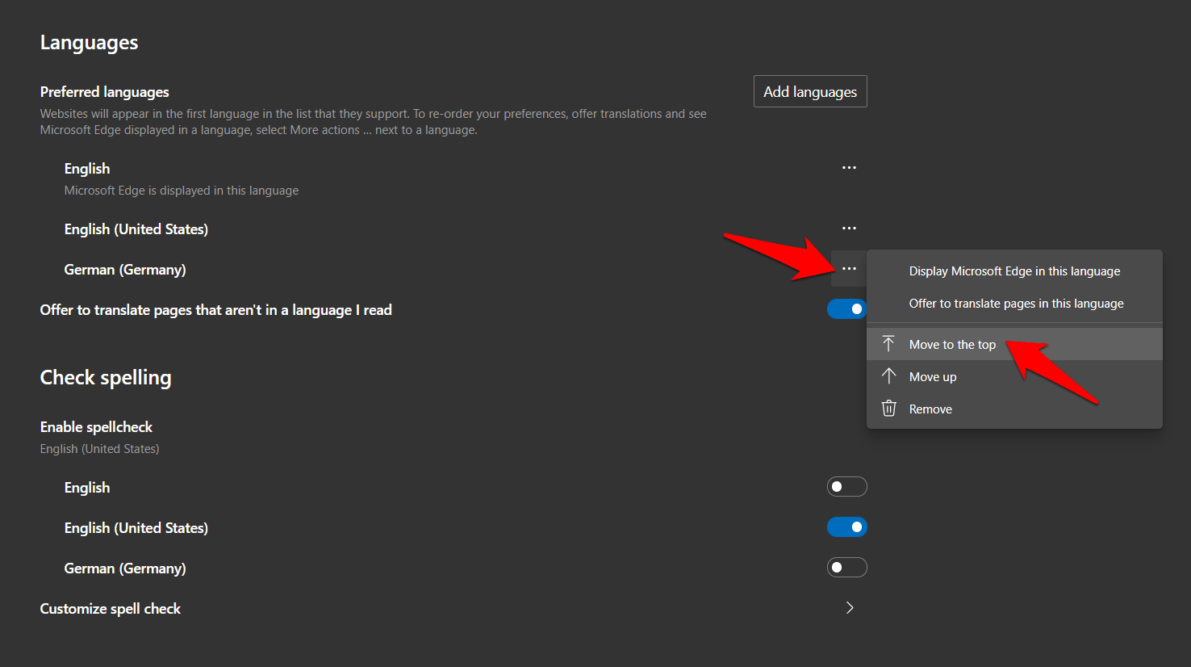
Task: Select Offer to translate pages in this language
Action: (x=1016, y=304)
